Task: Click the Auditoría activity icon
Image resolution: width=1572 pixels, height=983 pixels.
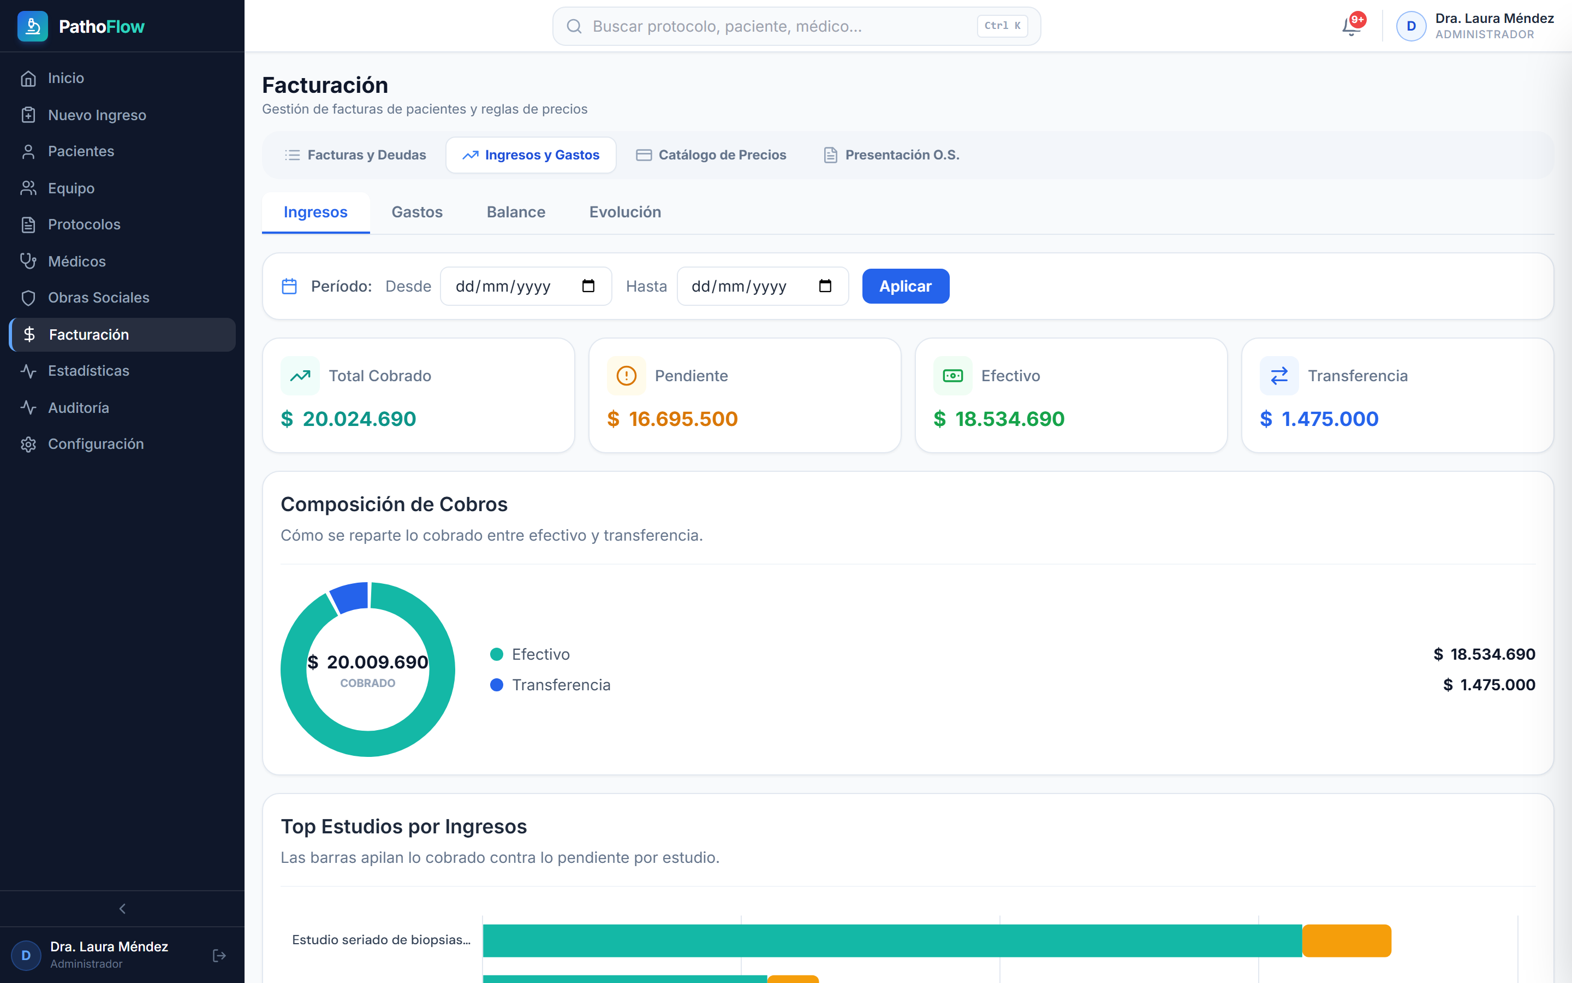Action: tap(28, 407)
